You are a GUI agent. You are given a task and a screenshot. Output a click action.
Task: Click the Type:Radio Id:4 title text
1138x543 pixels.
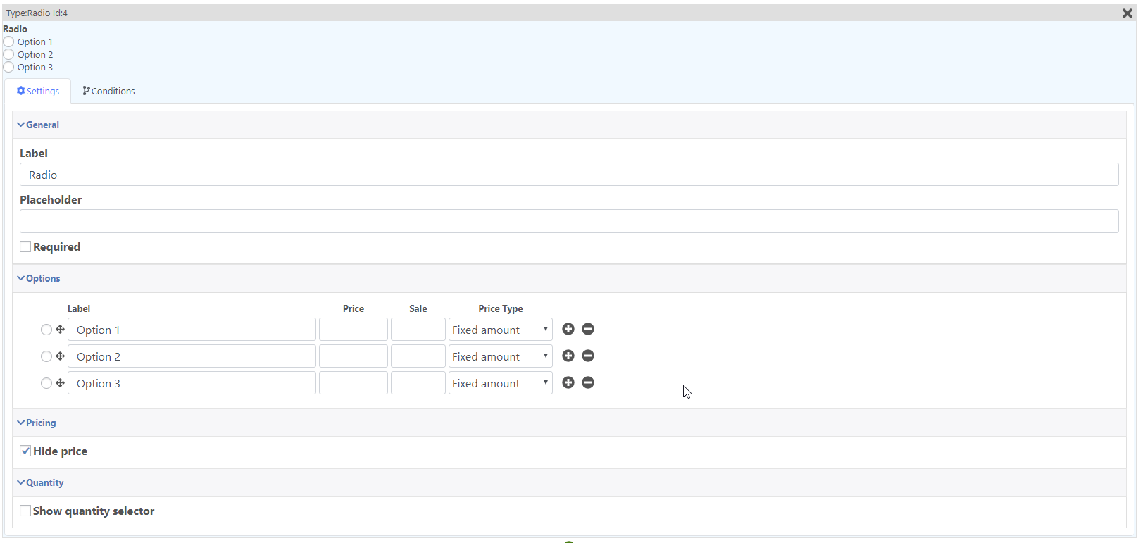pos(37,13)
